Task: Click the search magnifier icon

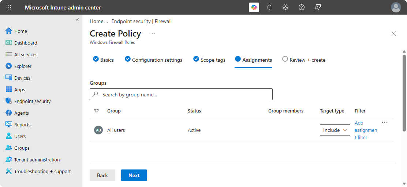Action: pyautogui.click(x=96, y=94)
